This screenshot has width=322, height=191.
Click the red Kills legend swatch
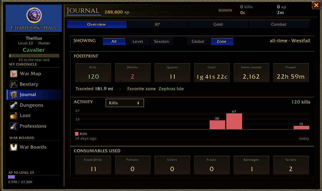77,134
